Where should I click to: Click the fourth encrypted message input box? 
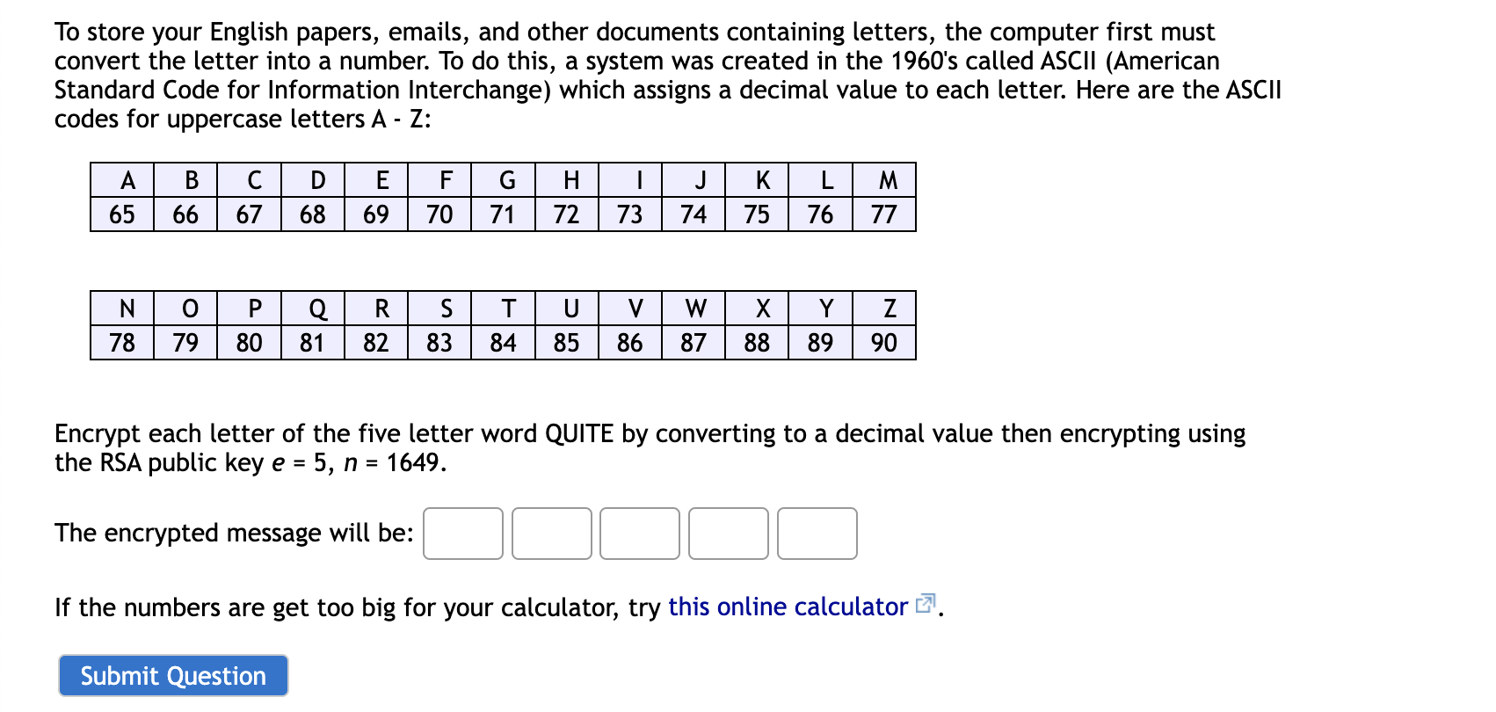pos(728,534)
